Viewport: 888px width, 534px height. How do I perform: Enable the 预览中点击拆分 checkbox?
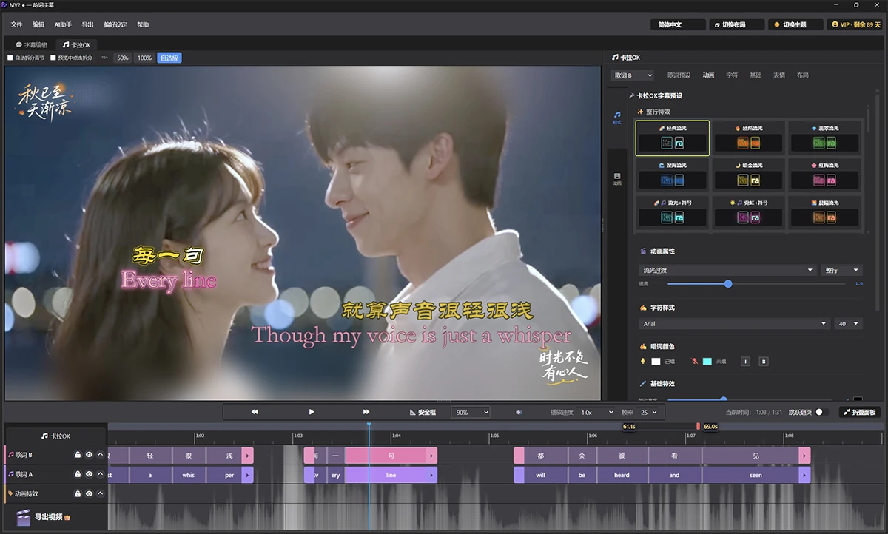53,58
